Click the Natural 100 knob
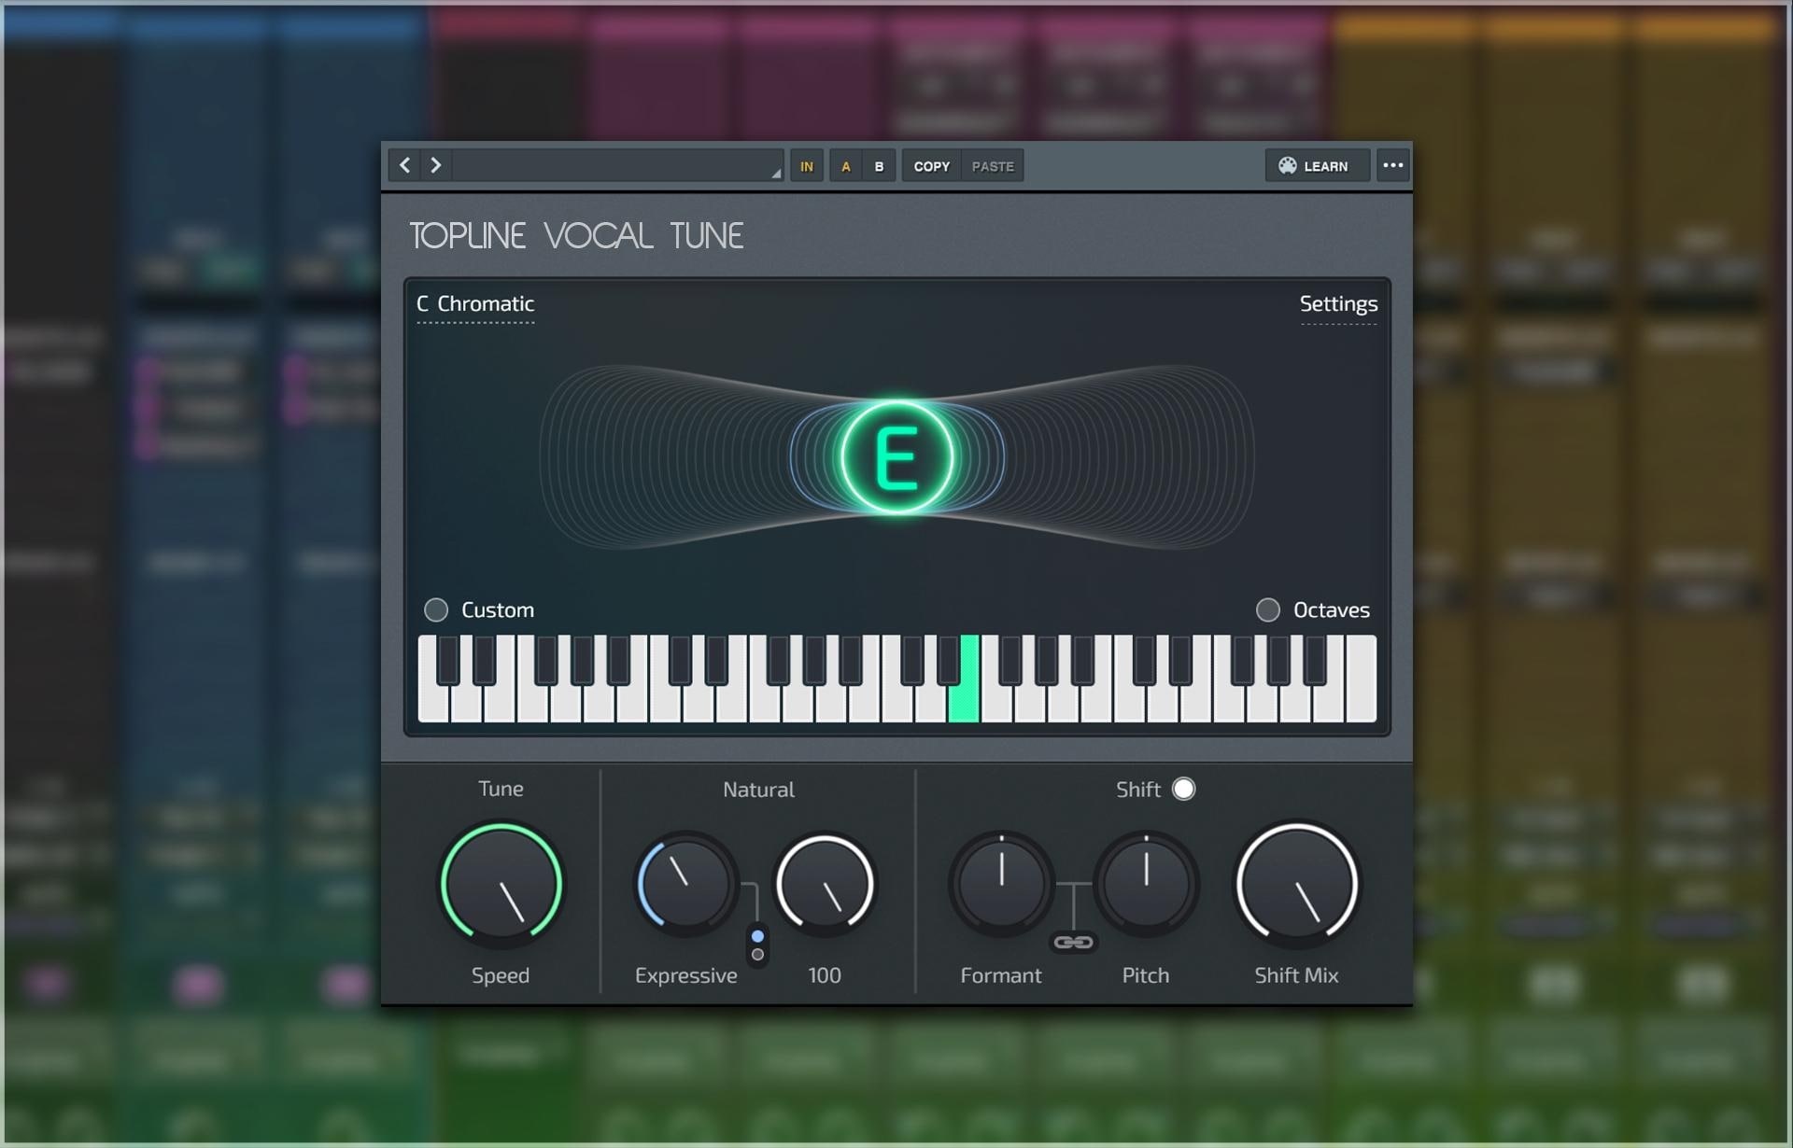 point(825,883)
